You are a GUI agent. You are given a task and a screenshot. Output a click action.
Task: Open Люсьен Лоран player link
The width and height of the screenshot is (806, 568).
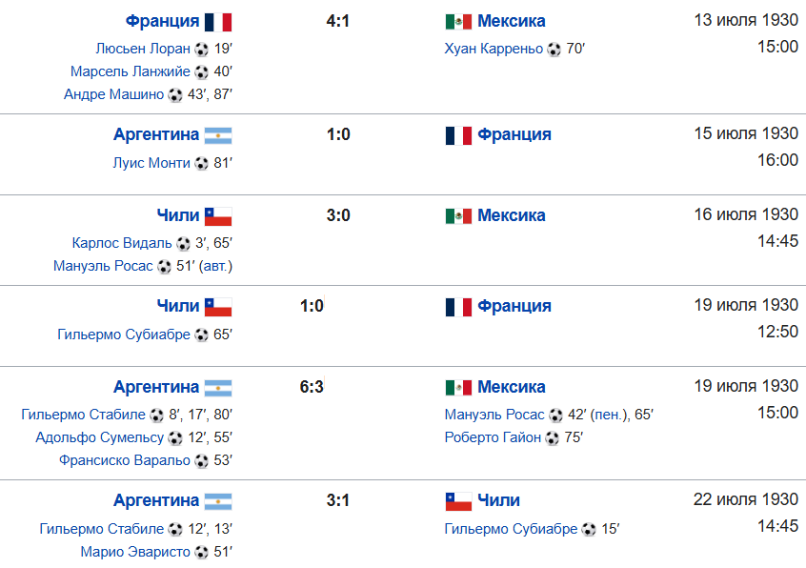tap(143, 49)
